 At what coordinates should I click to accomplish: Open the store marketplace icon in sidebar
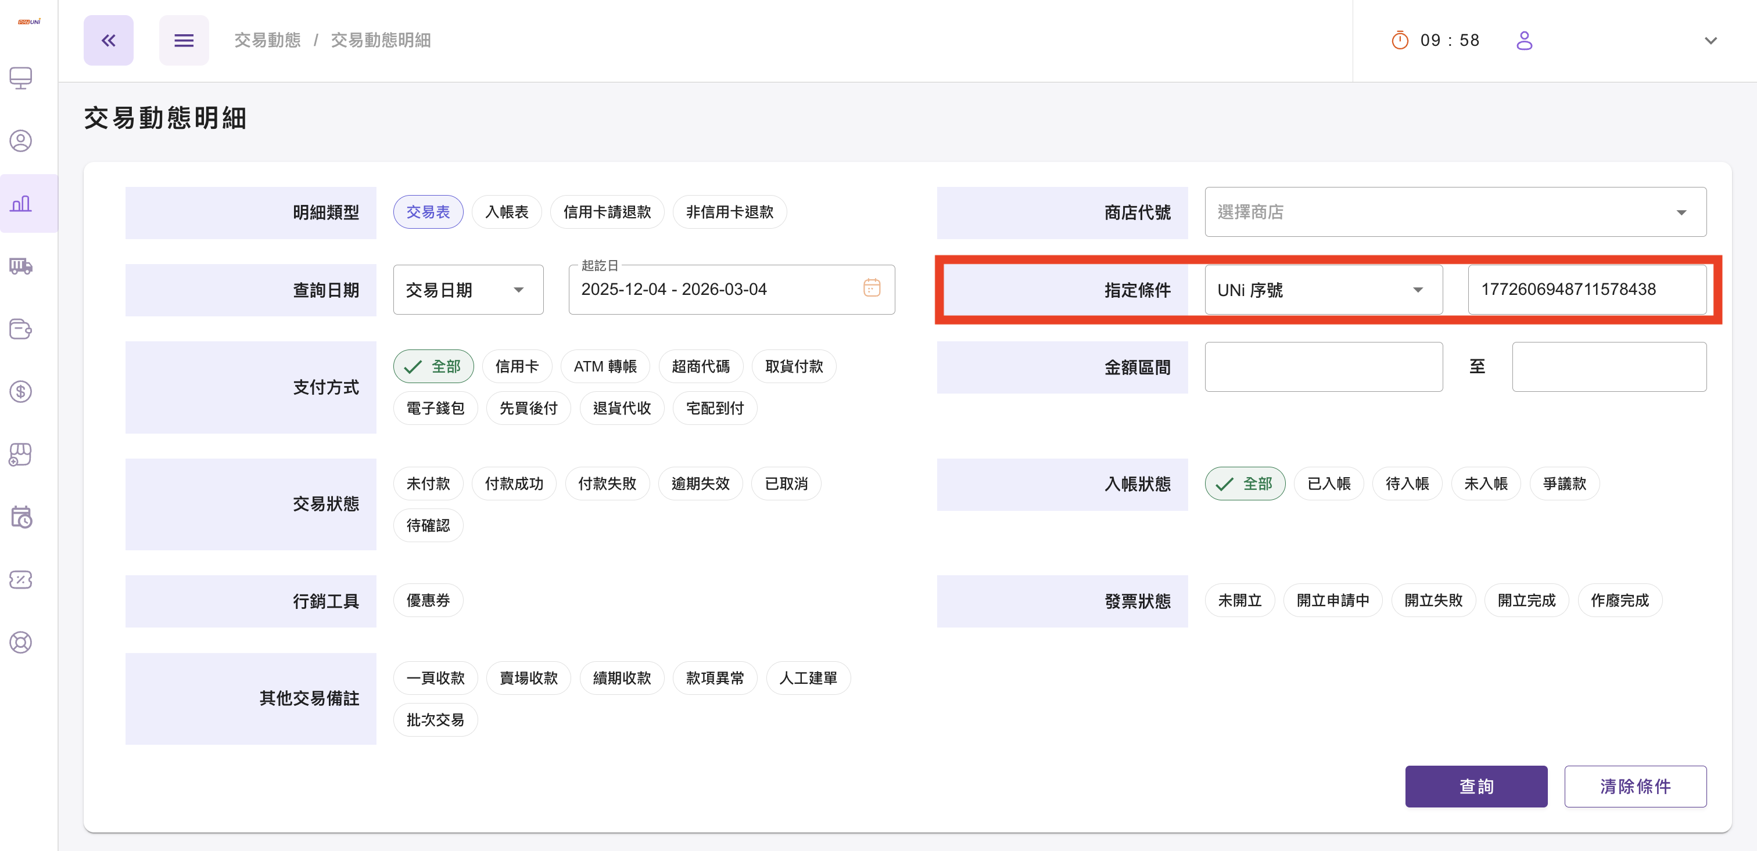20,455
